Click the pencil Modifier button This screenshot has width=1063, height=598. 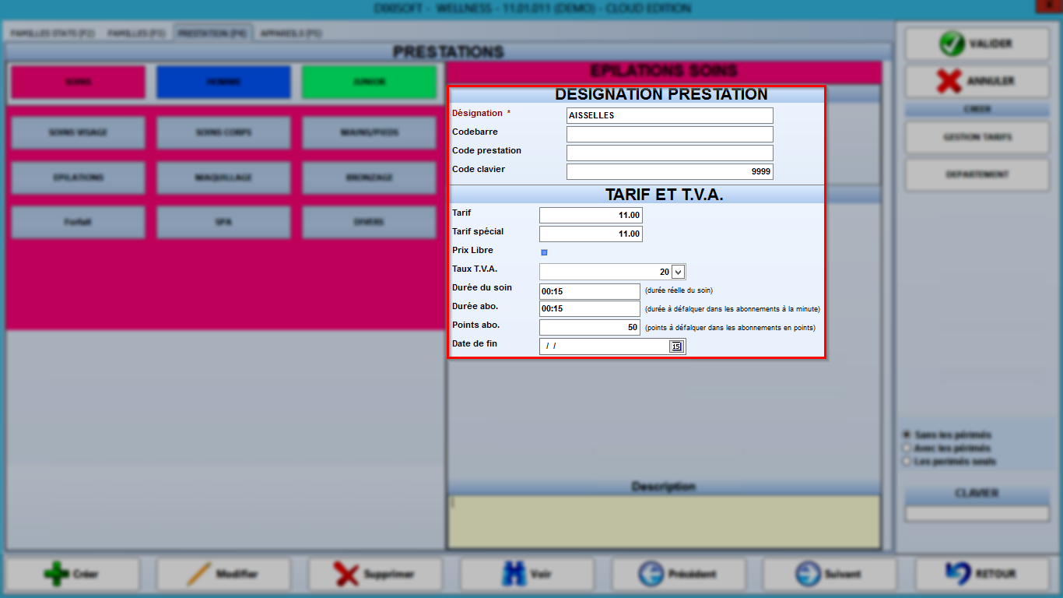click(223, 574)
